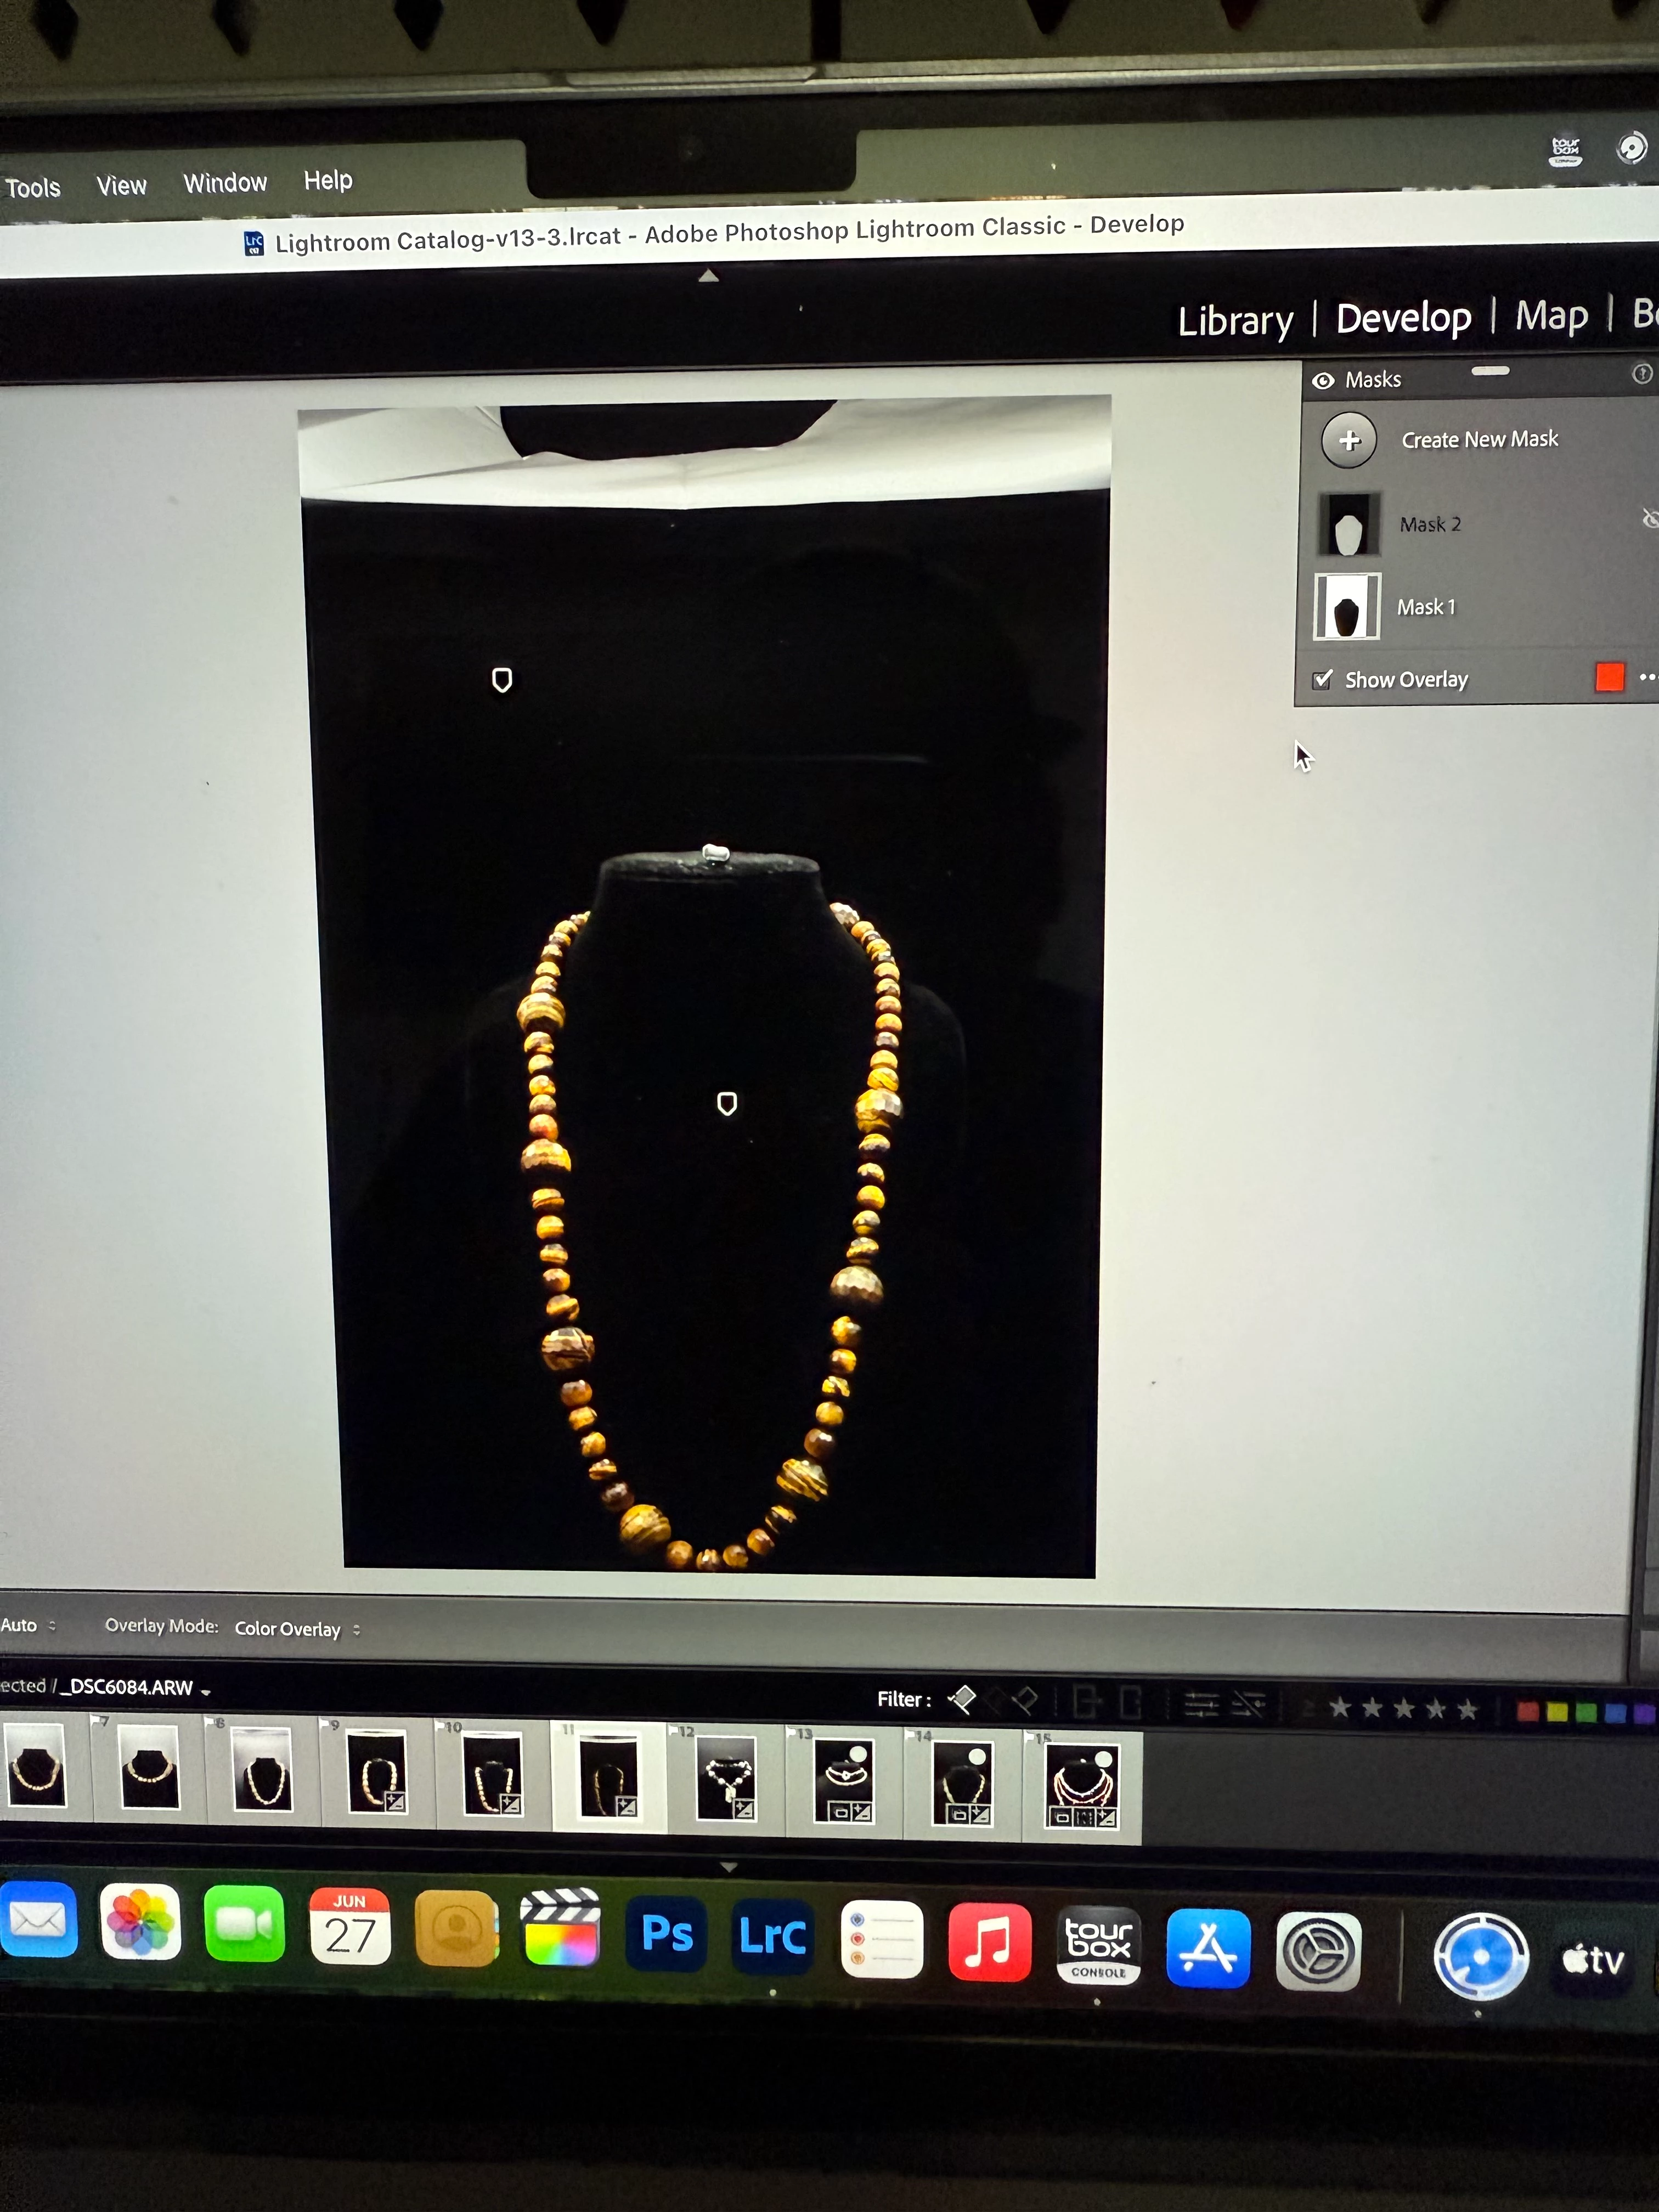Open the TourBox menu bar icon
The width and height of the screenshot is (1659, 2212).
pyautogui.click(x=1565, y=150)
